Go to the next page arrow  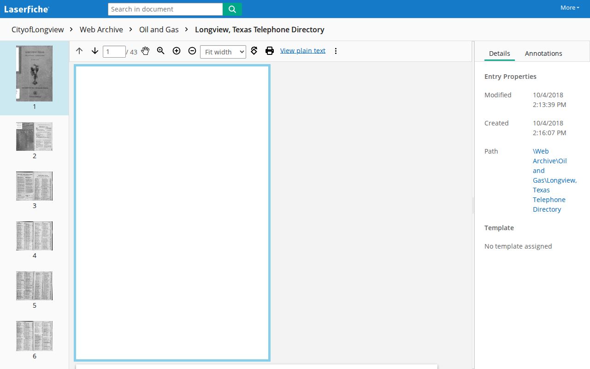tap(95, 51)
